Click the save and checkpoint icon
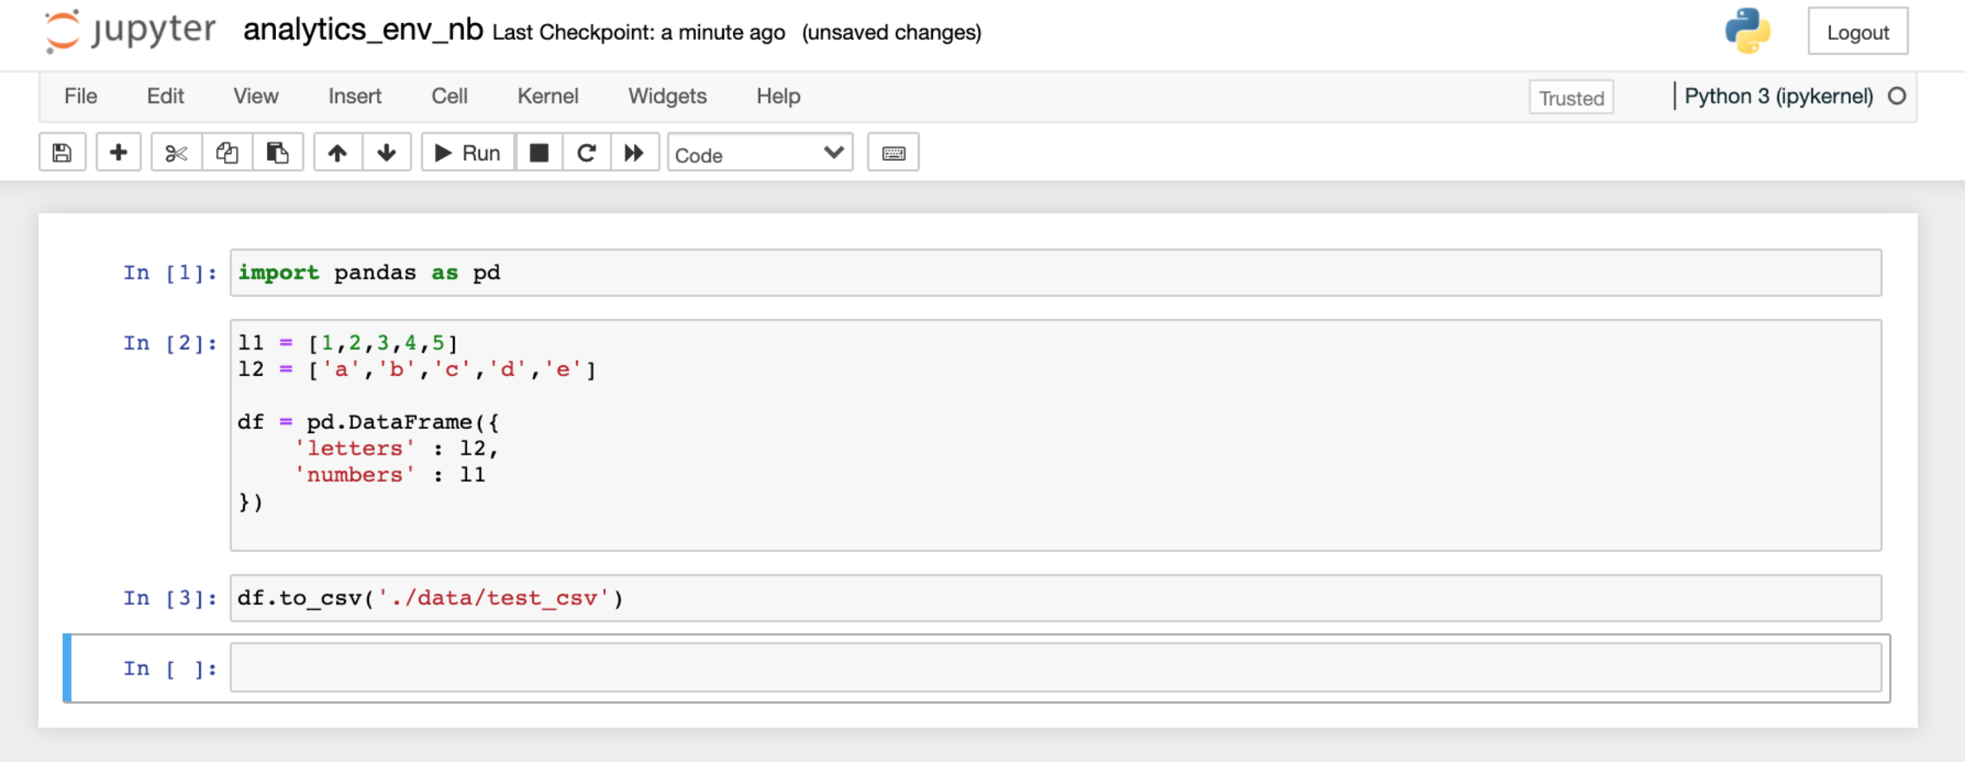The height and width of the screenshot is (762, 1965). pos(62,153)
